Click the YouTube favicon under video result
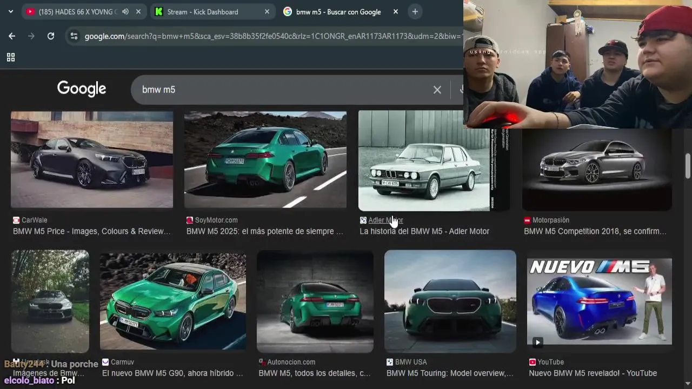Screen dimensions: 692x389 pos(533,362)
